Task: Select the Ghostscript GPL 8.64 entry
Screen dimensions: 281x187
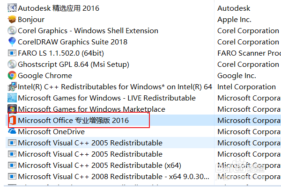Action: tap(73, 64)
